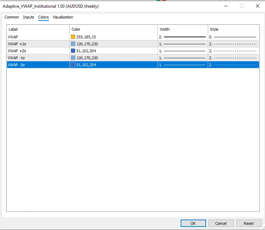Select the Colors tab
Image resolution: width=265 pixels, height=230 pixels.
pyautogui.click(x=44, y=17)
